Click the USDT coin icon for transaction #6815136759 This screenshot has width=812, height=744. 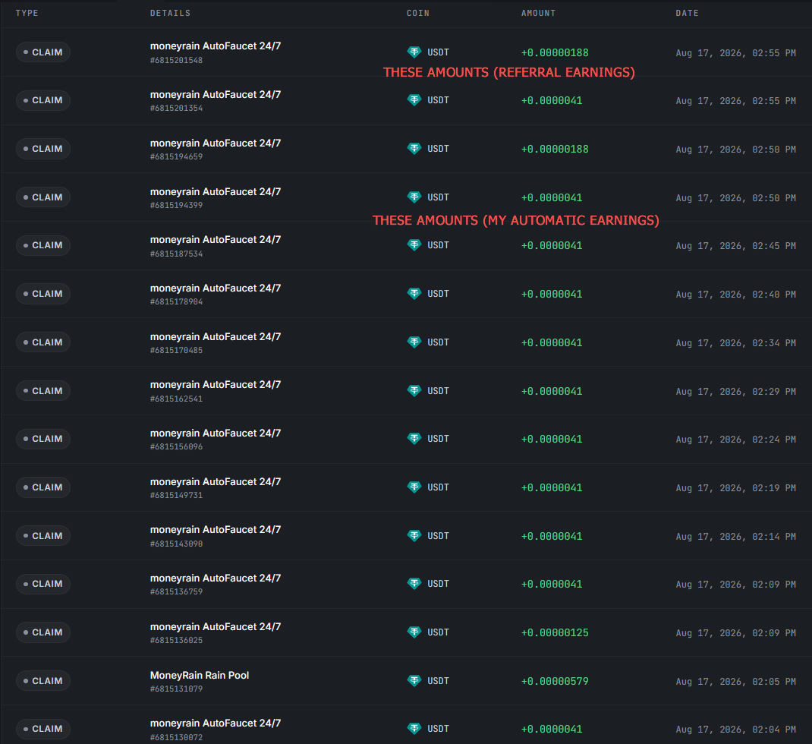(x=414, y=584)
